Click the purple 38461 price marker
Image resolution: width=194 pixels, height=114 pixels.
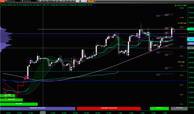coord(191,43)
